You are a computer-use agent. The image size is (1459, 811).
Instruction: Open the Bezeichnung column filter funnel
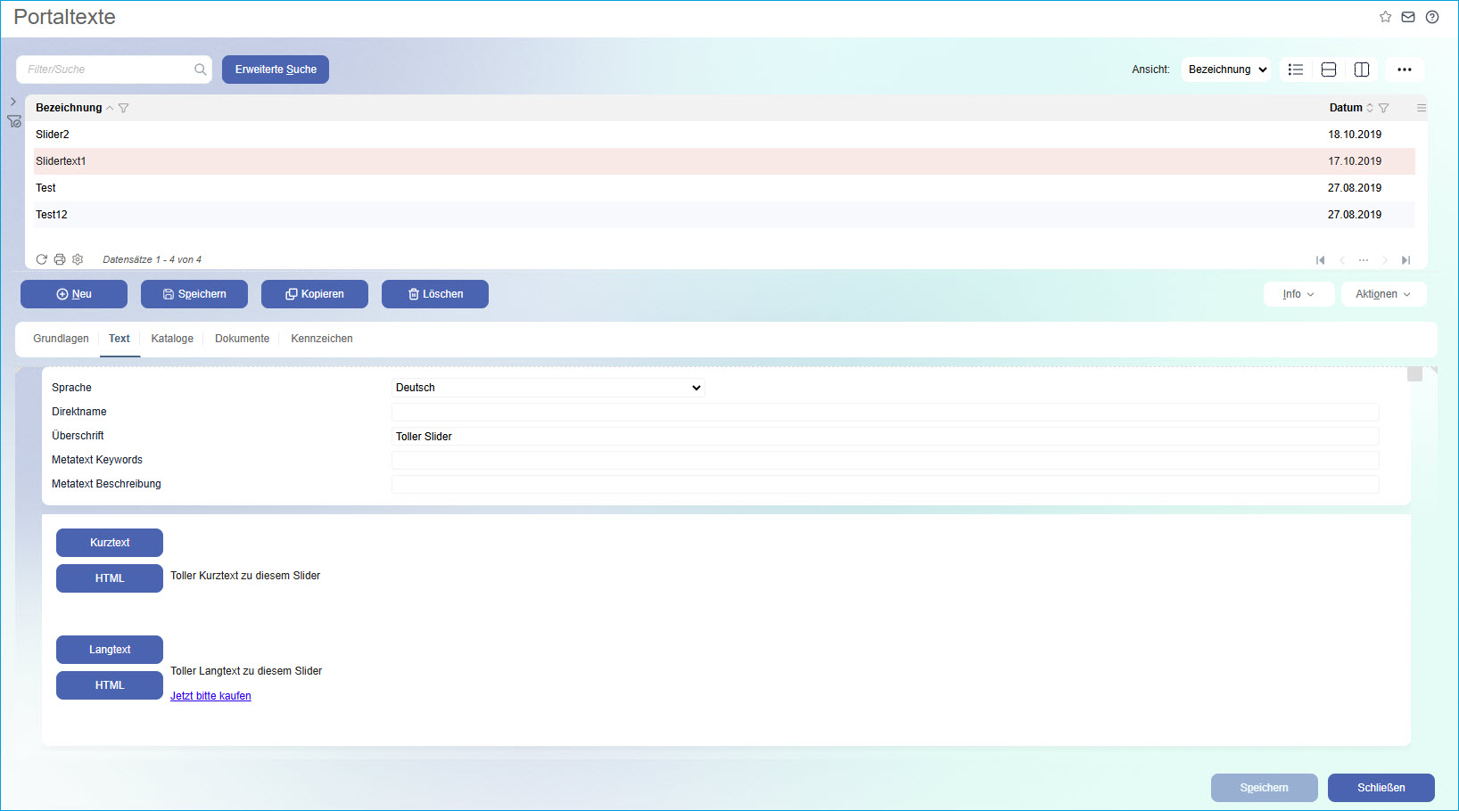[x=124, y=108]
